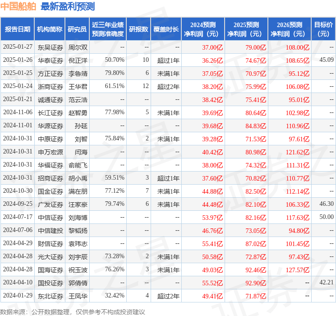This screenshot has width=336, height=316.
Task: Select the 招商证券 institution cell
Action: tap(51, 178)
